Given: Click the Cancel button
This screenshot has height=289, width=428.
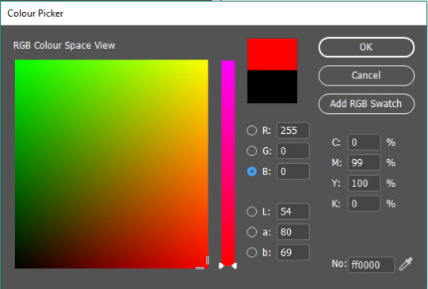Looking at the screenshot, I should pyautogui.click(x=366, y=75).
